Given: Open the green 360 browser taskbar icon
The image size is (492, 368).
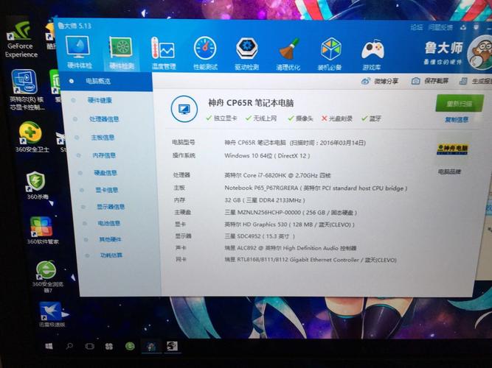Looking at the screenshot, I should click(130, 346).
